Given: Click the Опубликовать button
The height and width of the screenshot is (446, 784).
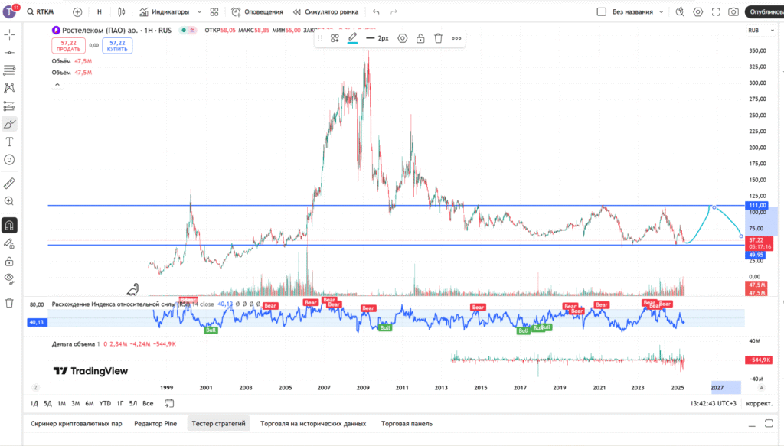Looking at the screenshot, I should pyautogui.click(x=765, y=11).
